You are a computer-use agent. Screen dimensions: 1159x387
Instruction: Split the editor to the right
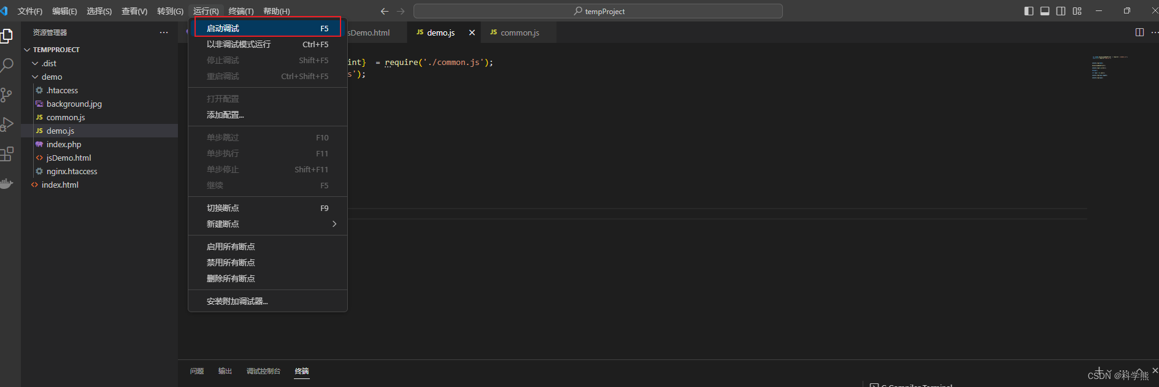point(1139,33)
